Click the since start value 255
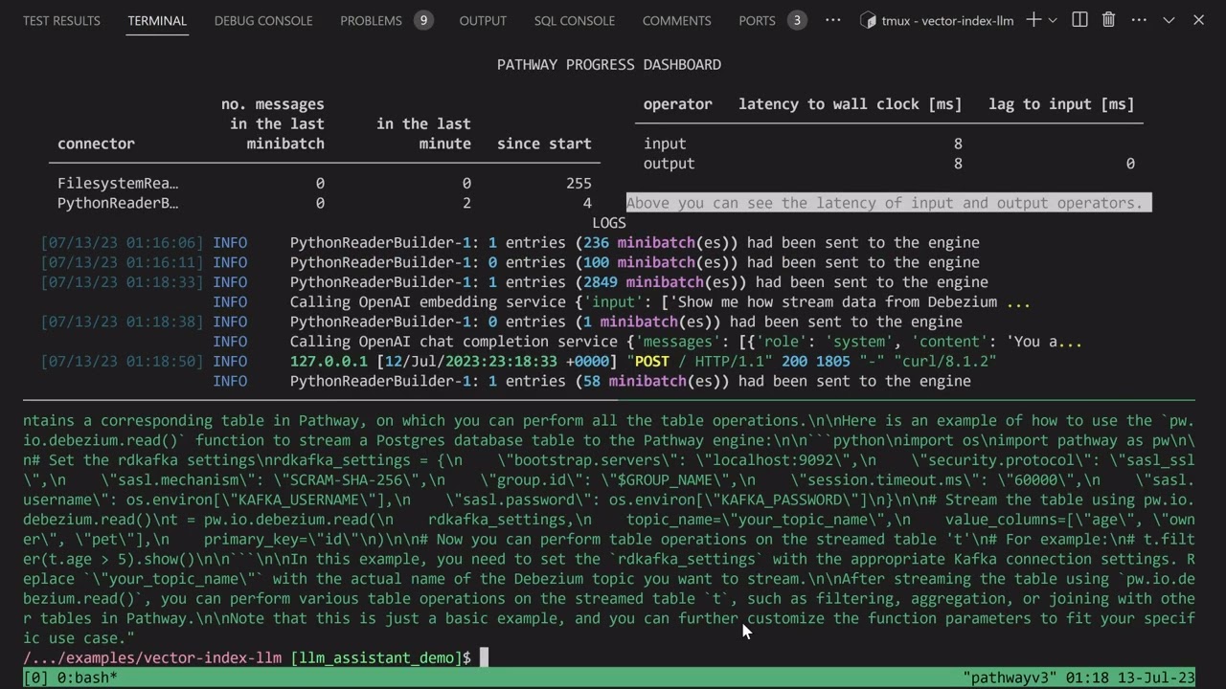 579,183
